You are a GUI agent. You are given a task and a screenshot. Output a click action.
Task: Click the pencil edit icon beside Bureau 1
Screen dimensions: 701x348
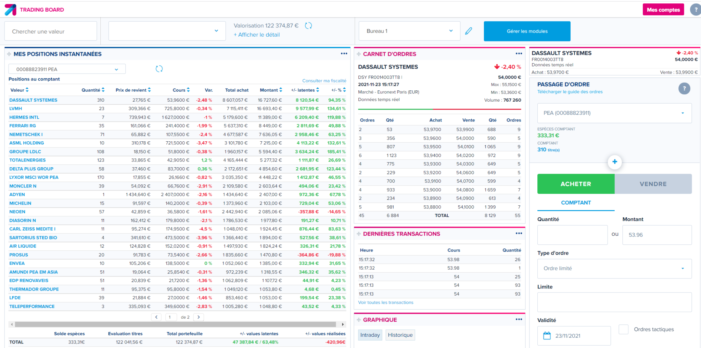click(469, 31)
